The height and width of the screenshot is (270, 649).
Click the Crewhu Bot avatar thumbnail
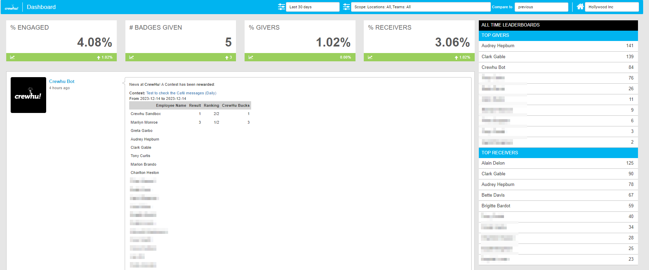(28, 95)
